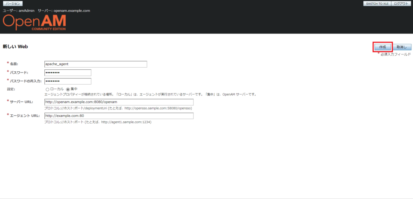Screen dimensions: 413x199
Task: Click the エージェントプロパティー description text
Action: (x=150, y=95)
